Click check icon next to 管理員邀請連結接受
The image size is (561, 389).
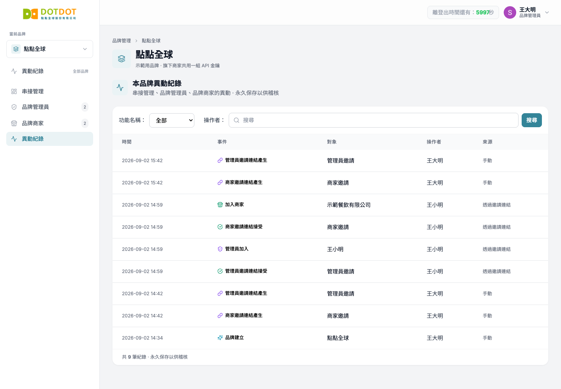pos(220,271)
